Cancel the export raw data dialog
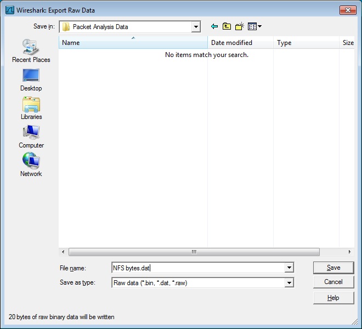Image resolution: width=362 pixels, height=329 pixels. click(333, 282)
